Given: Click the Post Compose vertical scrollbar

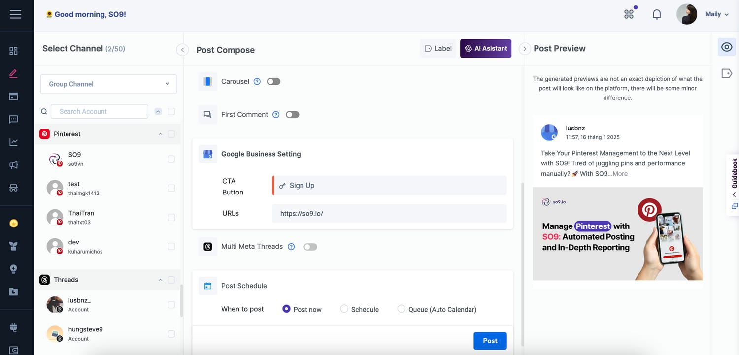Looking at the screenshot, I should [x=522, y=263].
